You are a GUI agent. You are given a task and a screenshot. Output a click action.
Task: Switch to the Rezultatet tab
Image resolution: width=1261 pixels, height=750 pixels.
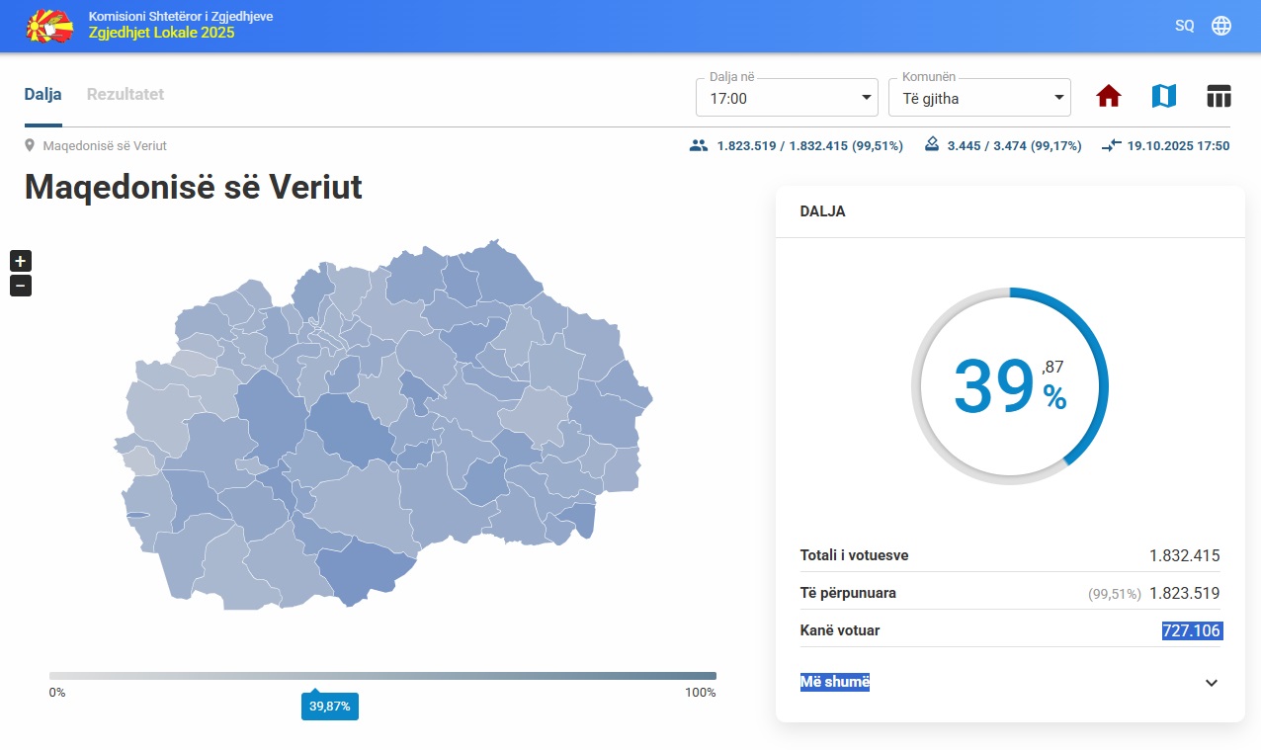tap(126, 95)
